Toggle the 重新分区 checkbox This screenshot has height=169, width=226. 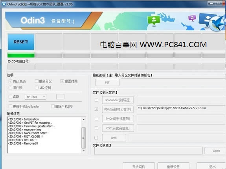37,81
